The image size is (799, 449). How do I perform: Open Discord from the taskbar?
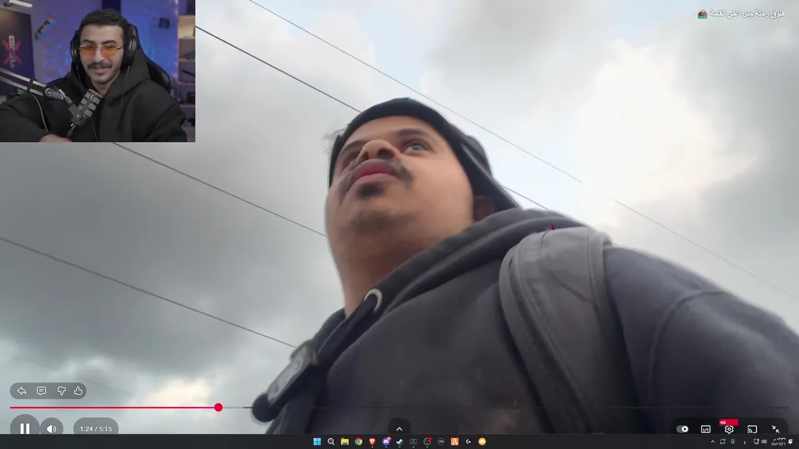[x=386, y=442]
